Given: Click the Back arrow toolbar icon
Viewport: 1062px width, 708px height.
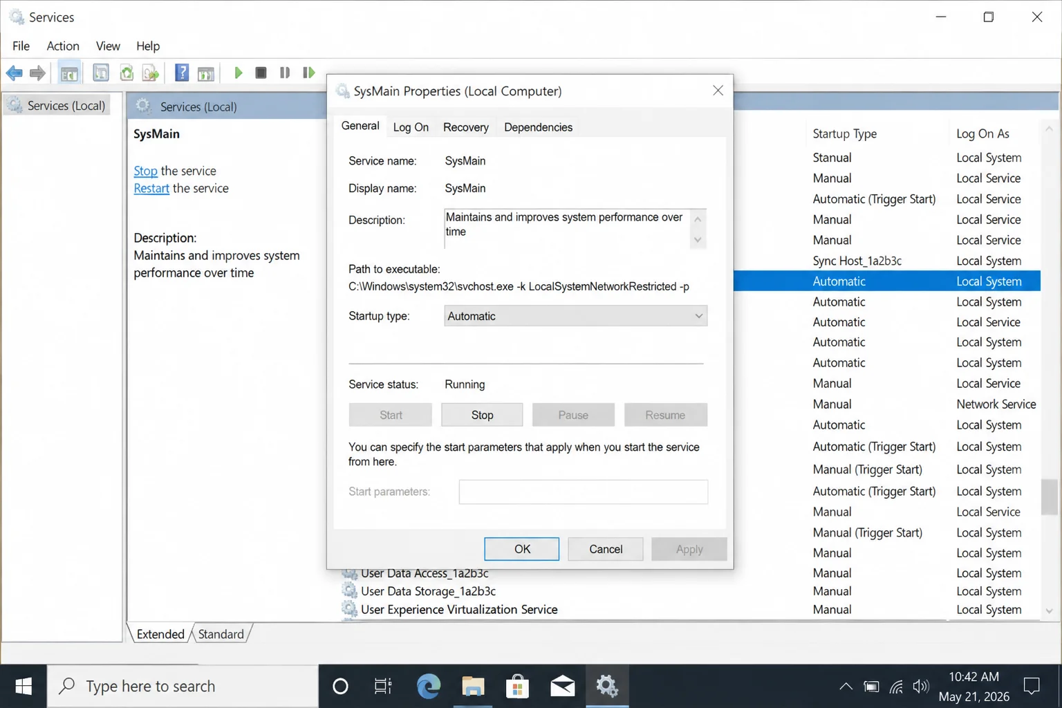Looking at the screenshot, I should (14, 73).
